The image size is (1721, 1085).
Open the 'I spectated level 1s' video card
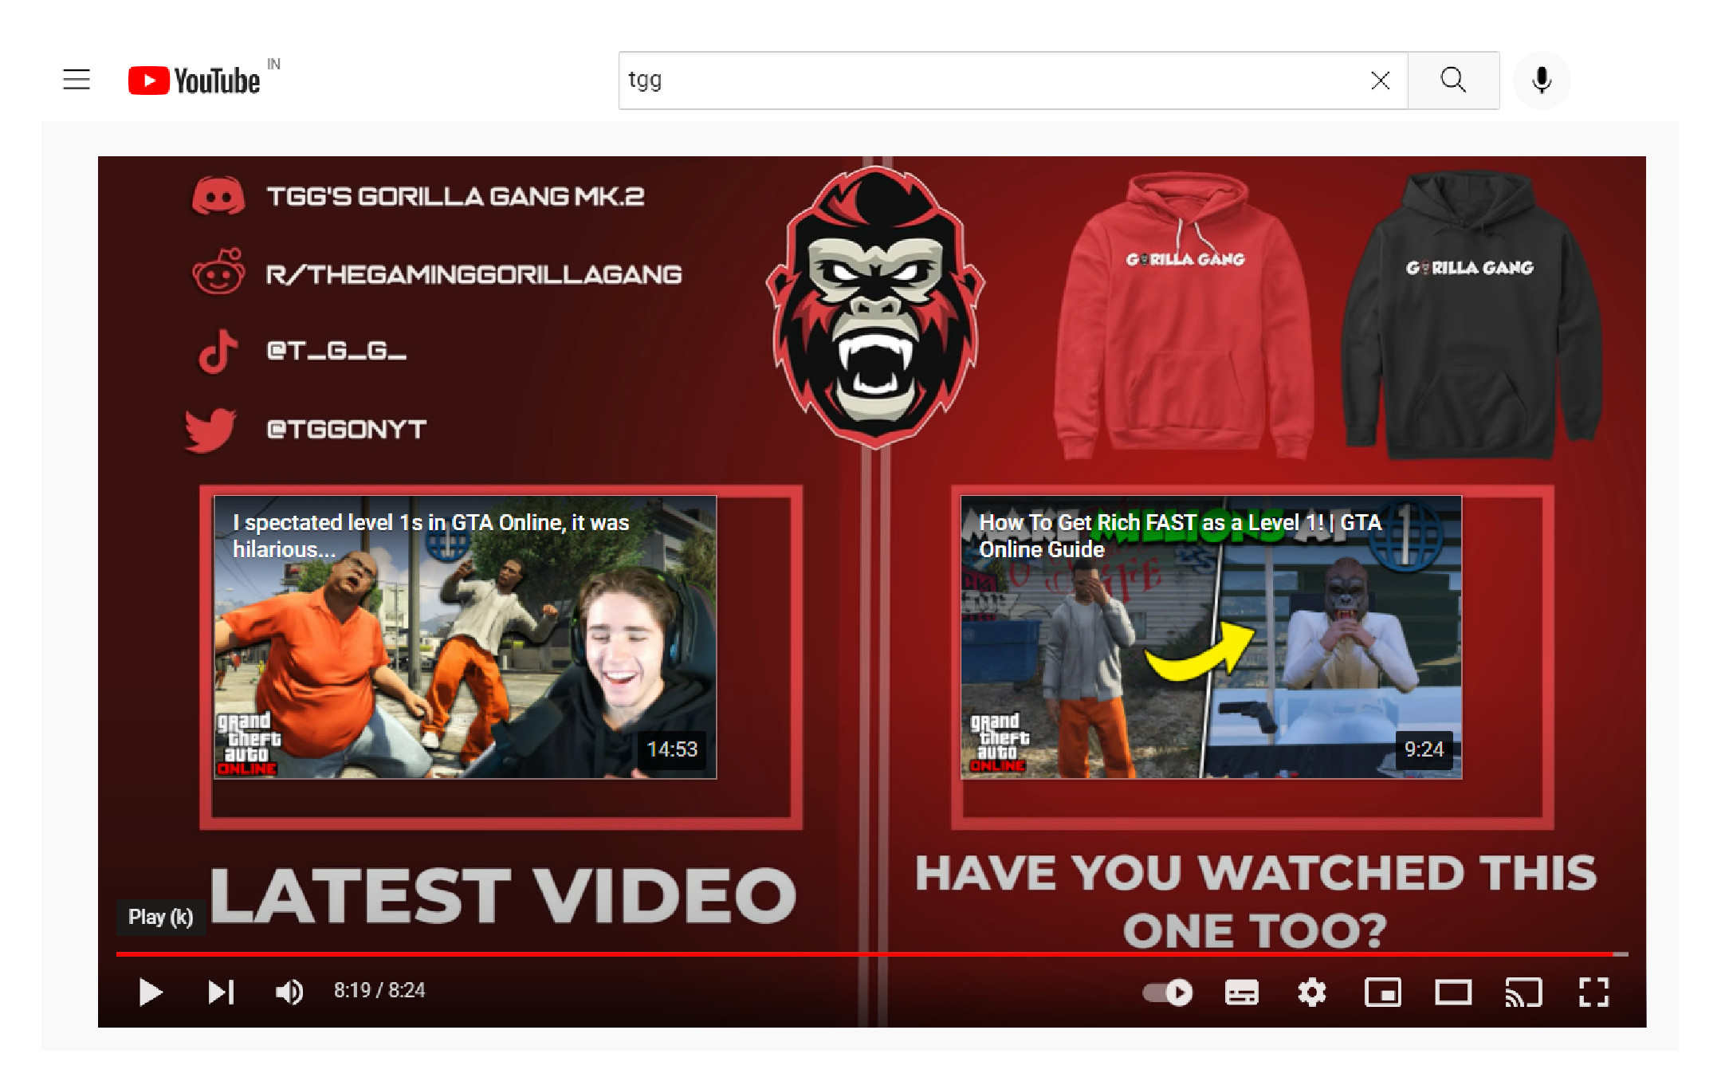click(x=465, y=637)
